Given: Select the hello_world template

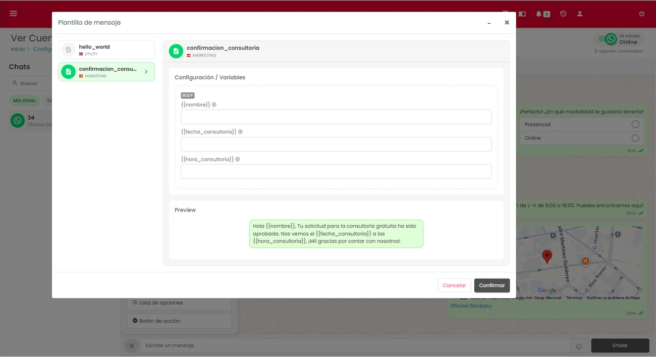Looking at the screenshot, I should tap(106, 50).
